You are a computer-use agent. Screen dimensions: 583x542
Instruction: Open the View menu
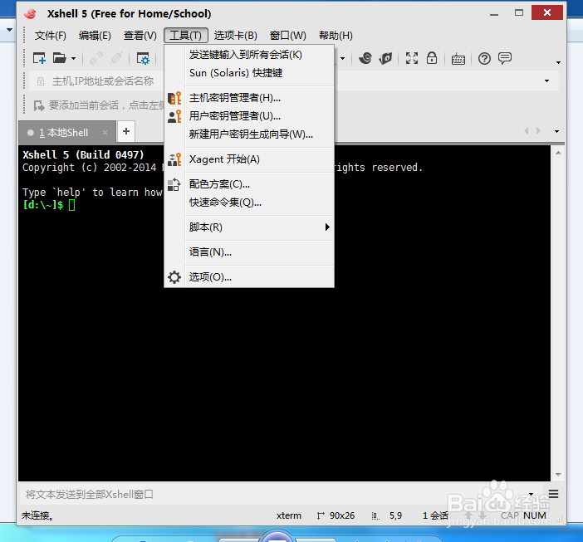140,36
